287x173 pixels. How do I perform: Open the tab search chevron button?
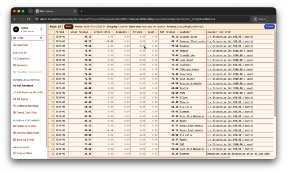click(30, 11)
